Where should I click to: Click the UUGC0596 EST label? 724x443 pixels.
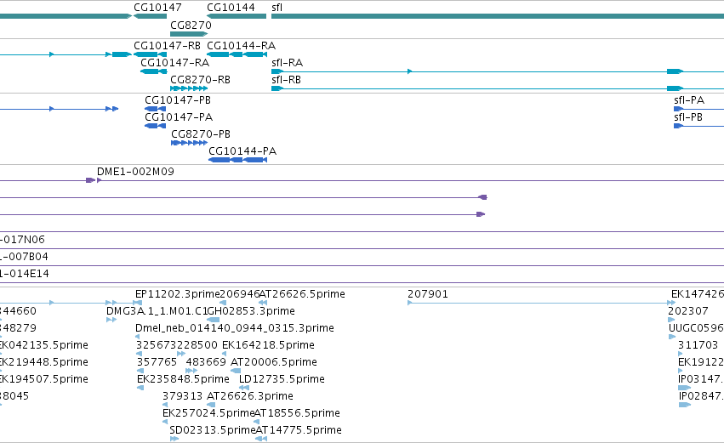pyautogui.click(x=696, y=328)
